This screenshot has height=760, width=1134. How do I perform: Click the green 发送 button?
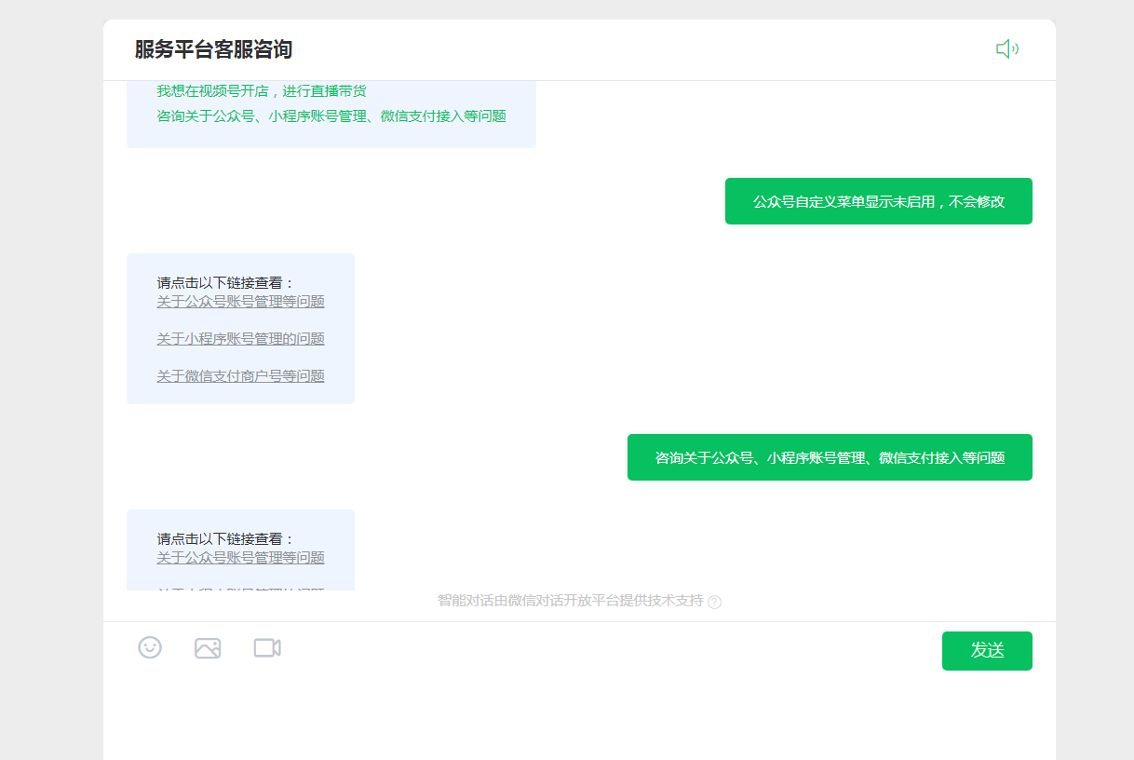coord(987,651)
